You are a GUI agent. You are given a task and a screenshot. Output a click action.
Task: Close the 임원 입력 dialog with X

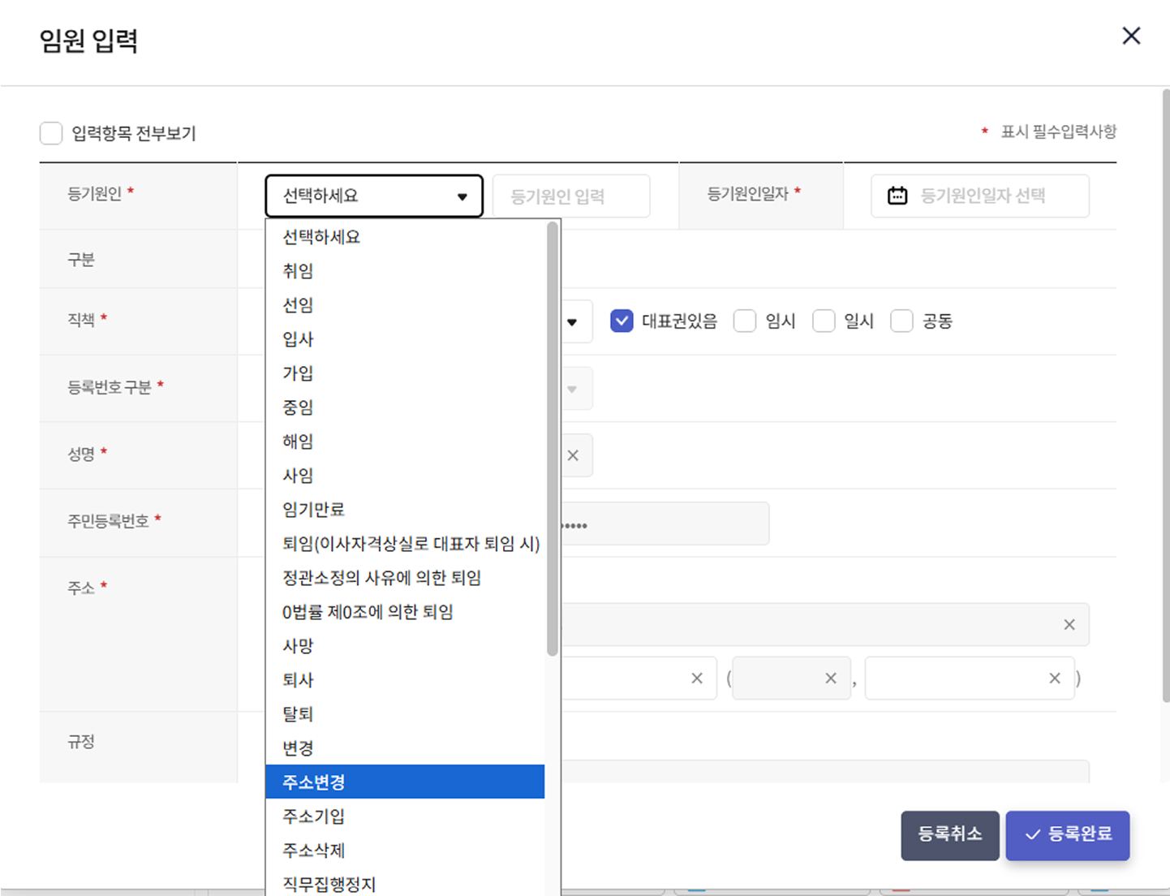click(1131, 36)
